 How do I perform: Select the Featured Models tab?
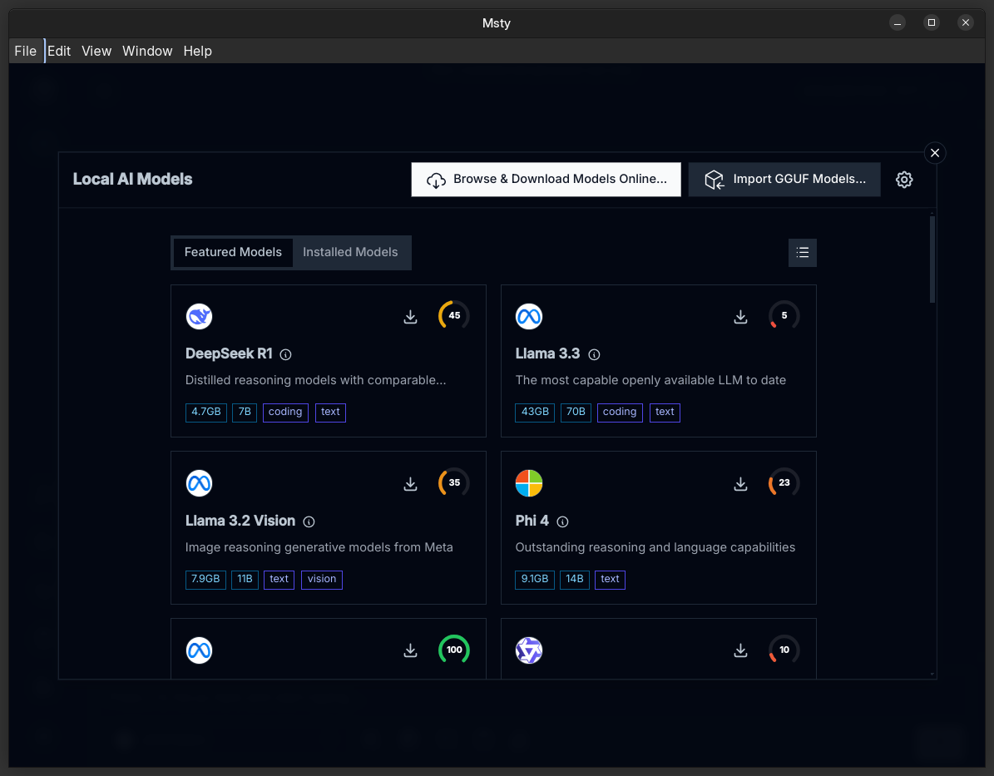(233, 252)
